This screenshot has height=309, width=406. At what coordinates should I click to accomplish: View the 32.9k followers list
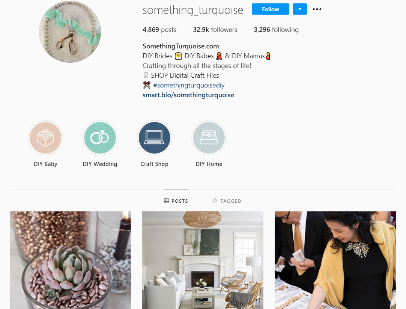215,30
